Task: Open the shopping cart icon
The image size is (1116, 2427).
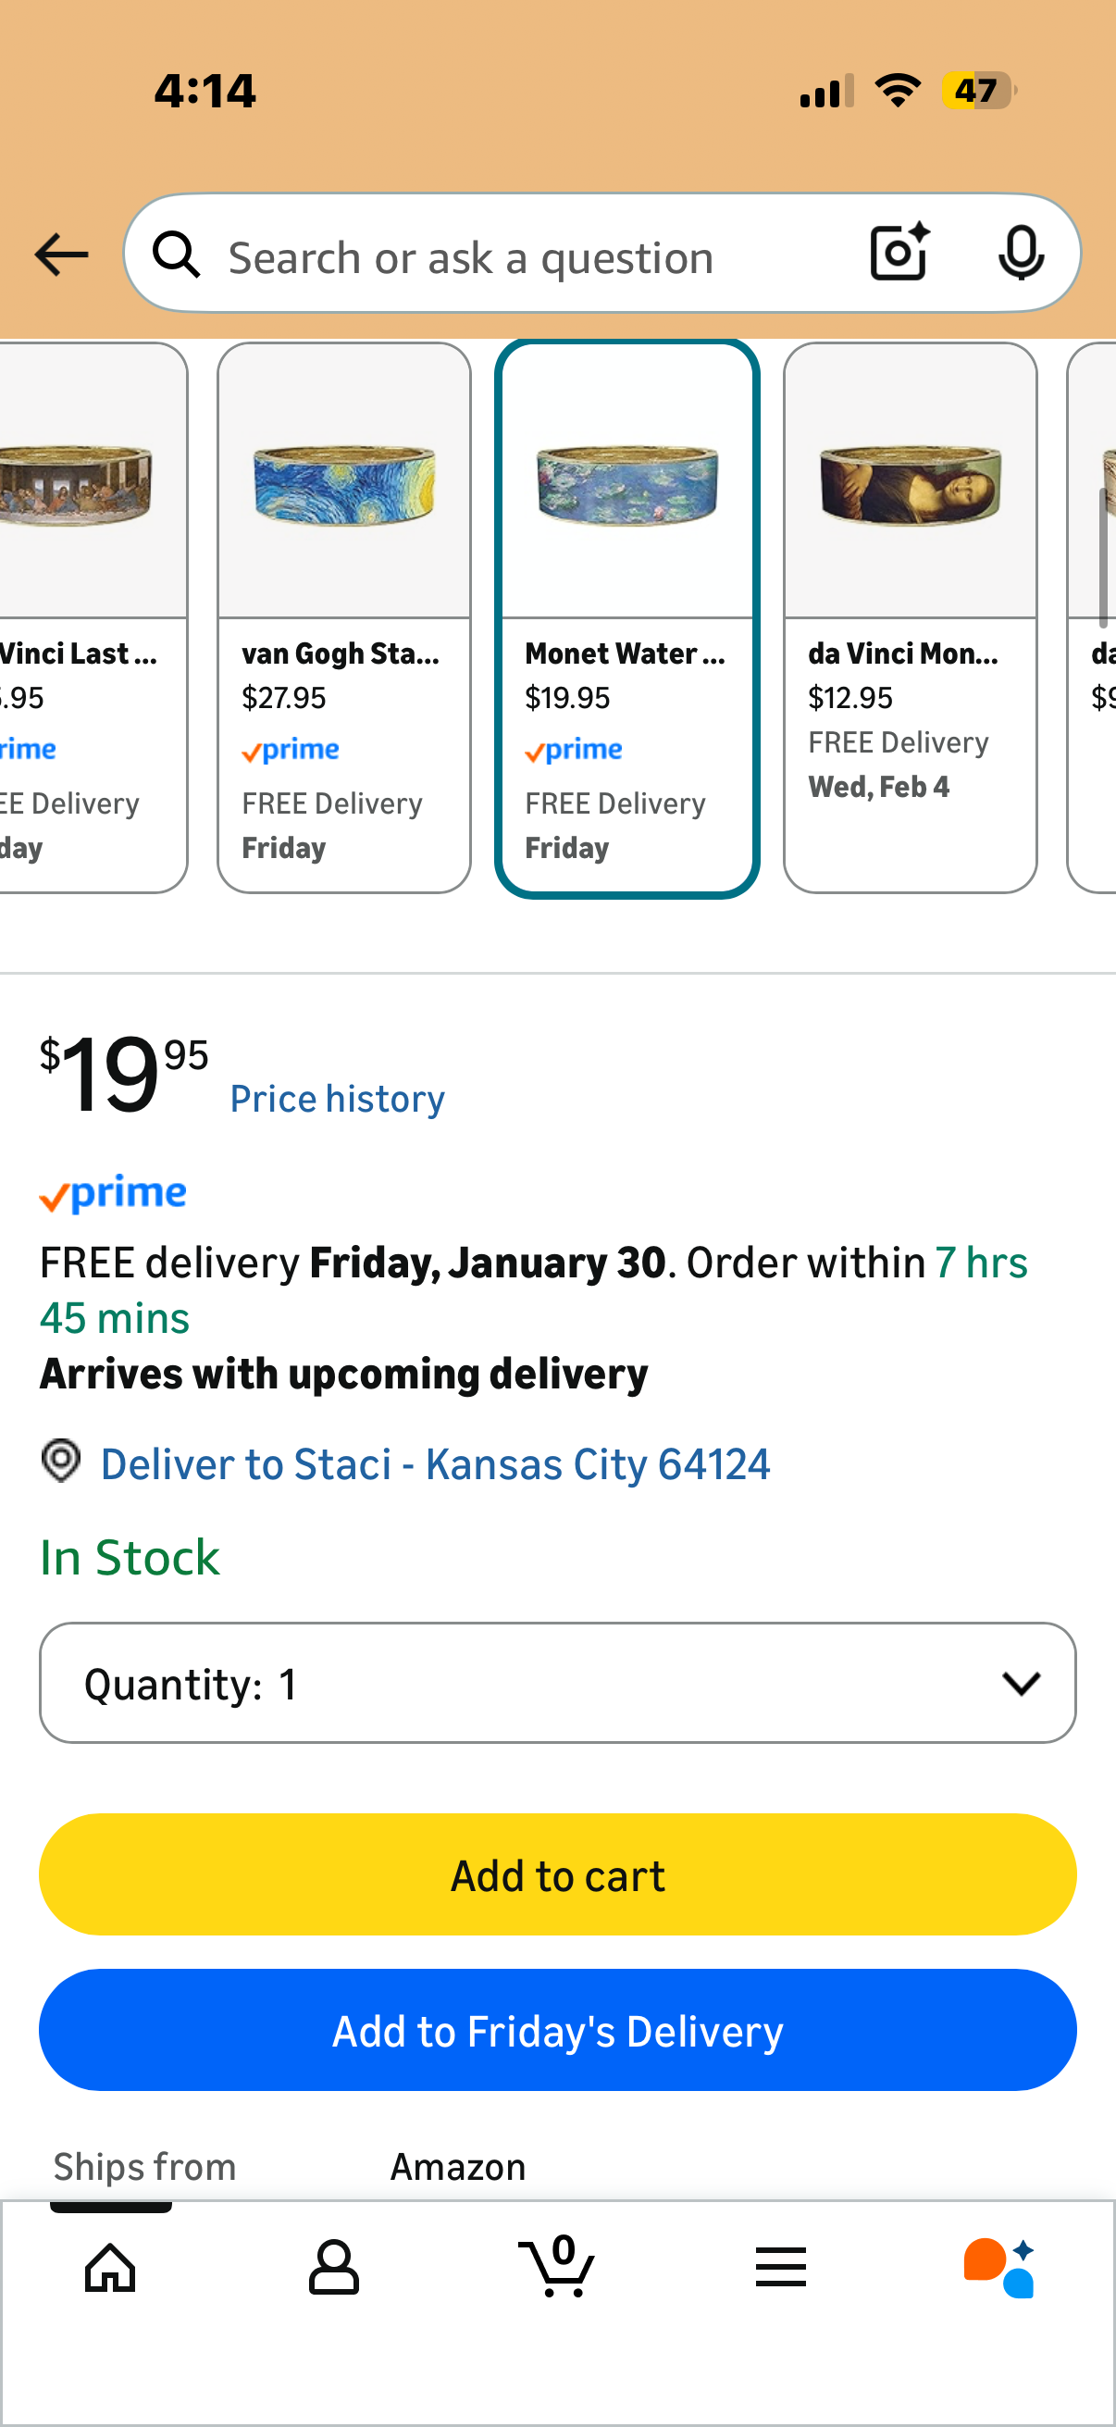Action: click(556, 2267)
